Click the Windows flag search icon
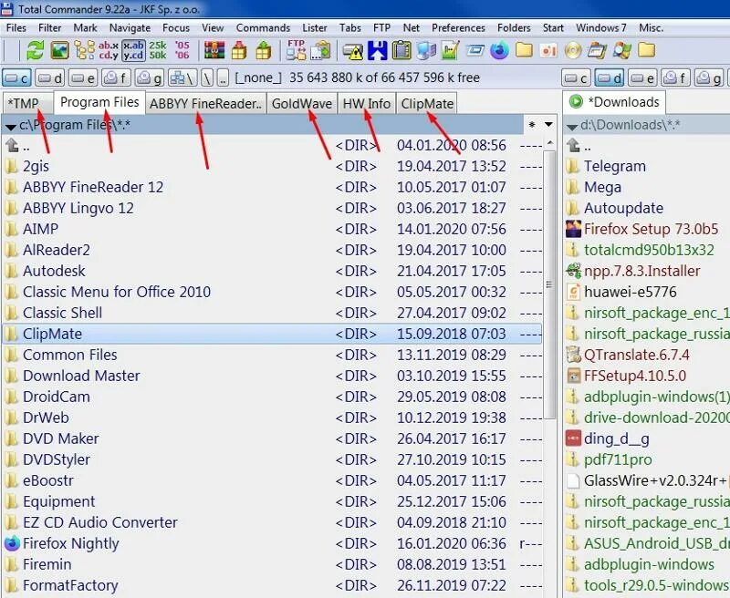This screenshot has width=730, height=598. coord(622,50)
